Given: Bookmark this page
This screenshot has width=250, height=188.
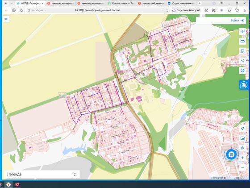Looking at the screenshot, I should (x=167, y=10).
